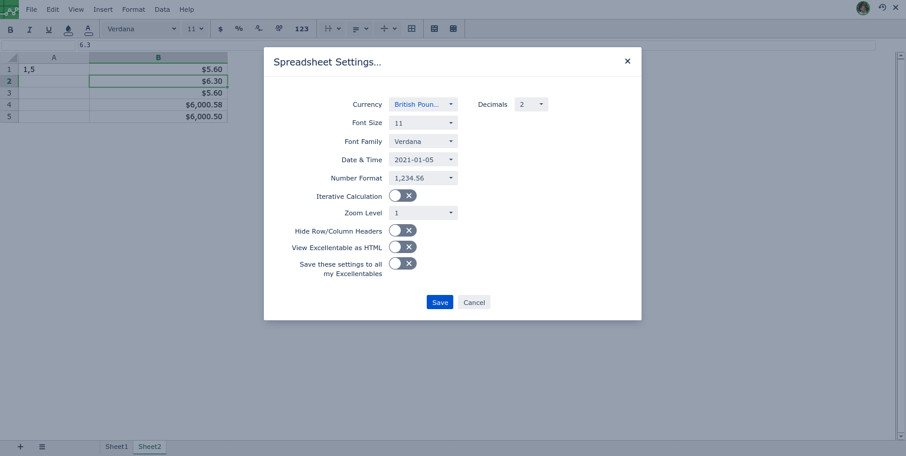
Task: Click the 123 number format icon
Action: 302,29
